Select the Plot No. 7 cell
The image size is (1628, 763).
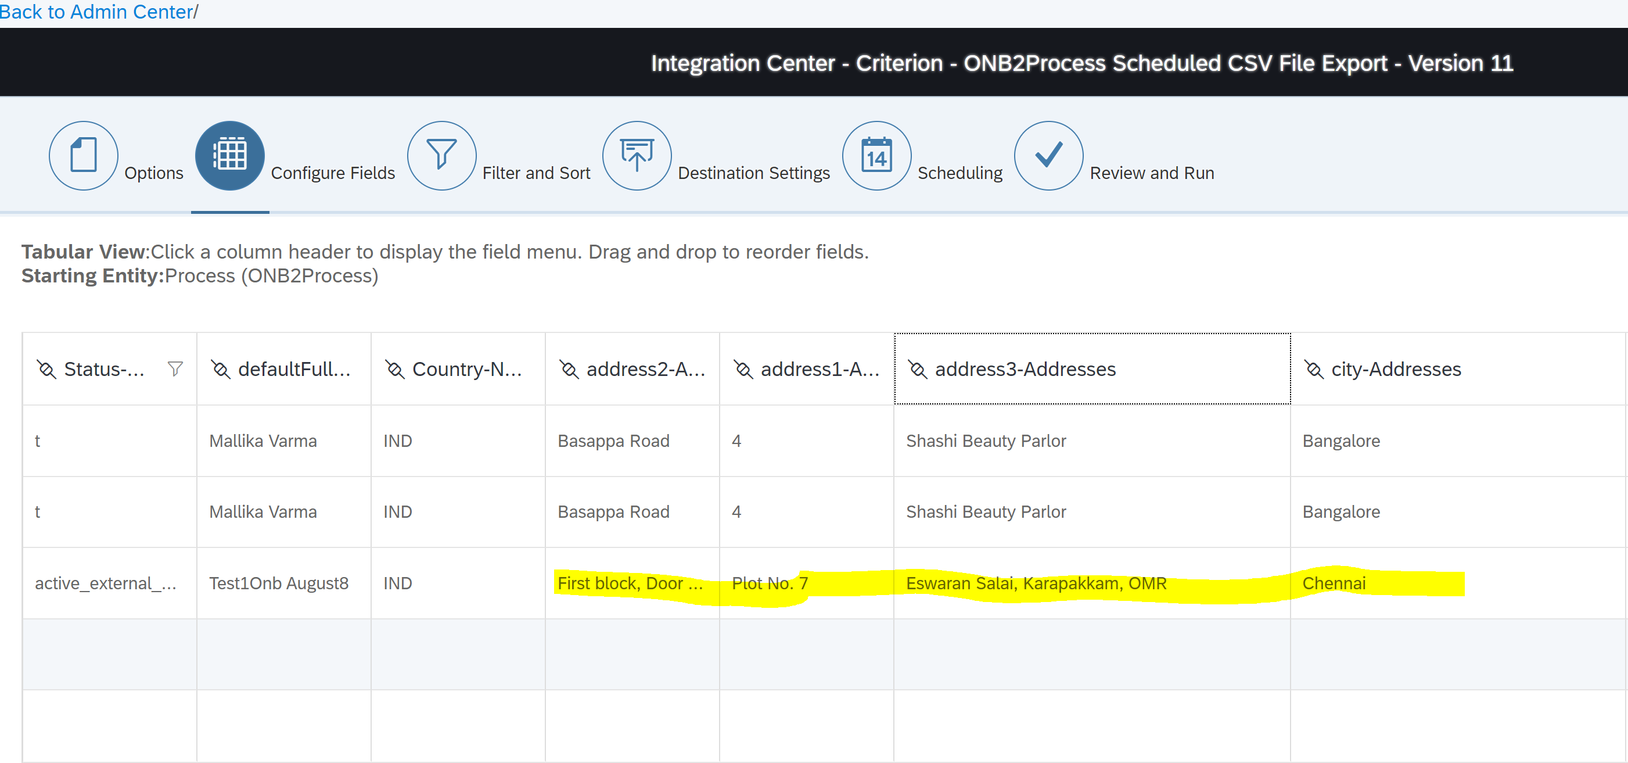click(x=807, y=583)
